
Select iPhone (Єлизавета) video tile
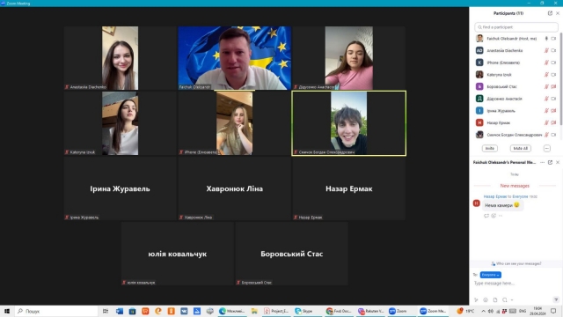pos(235,123)
